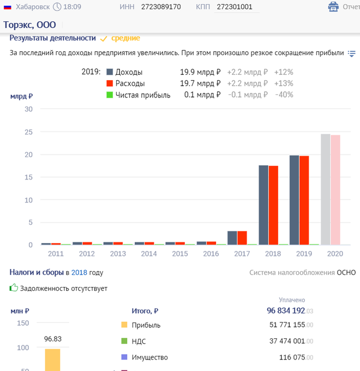Toggle the Доходы legend color square
360x371 pixels.
click(x=110, y=72)
